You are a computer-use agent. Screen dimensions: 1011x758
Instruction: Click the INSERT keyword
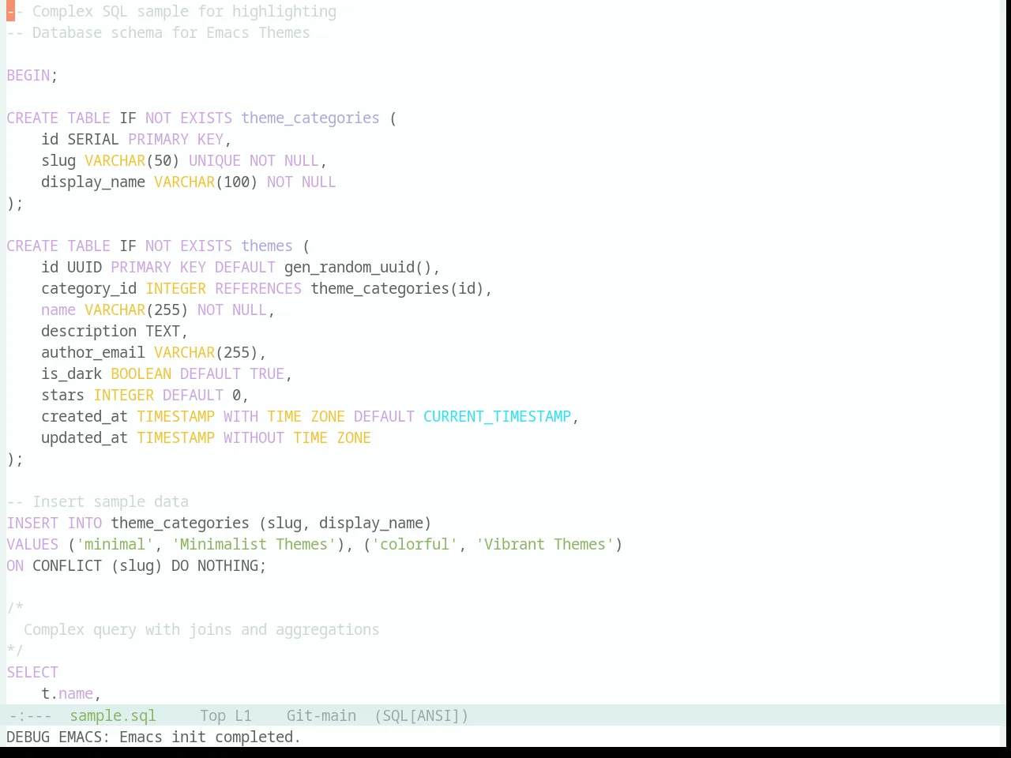(x=32, y=523)
